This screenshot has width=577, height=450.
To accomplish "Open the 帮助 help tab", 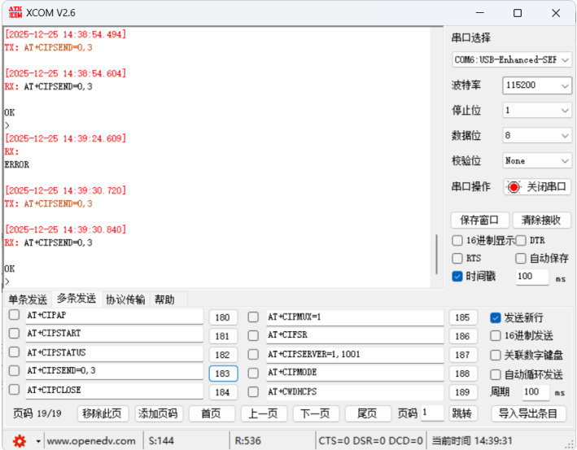I will [x=164, y=299].
